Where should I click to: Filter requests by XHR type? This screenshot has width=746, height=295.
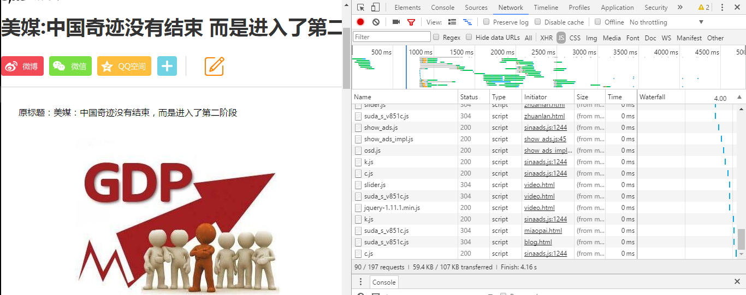pos(546,38)
